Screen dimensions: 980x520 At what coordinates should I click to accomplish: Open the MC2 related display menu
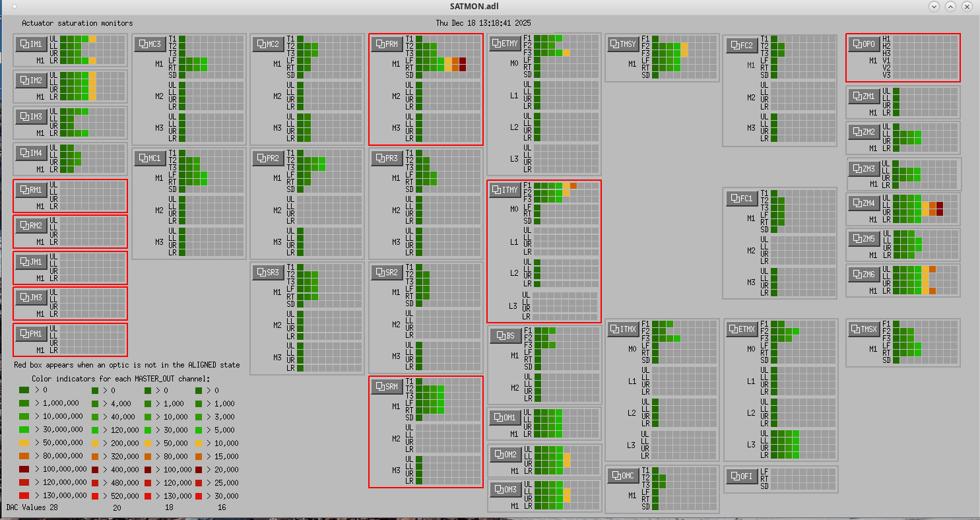[x=268, y=44]
